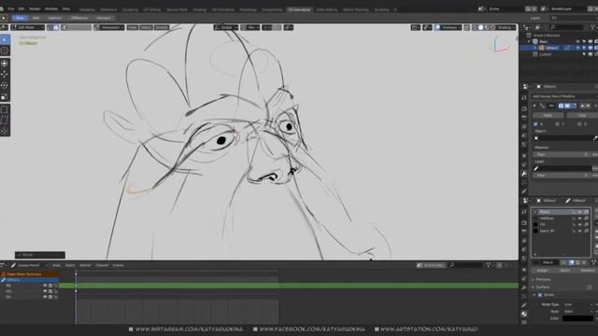Screen dimensions: 598x336
Task: Open the Edit Mode dropdown
Action: (x=27, y=27)
